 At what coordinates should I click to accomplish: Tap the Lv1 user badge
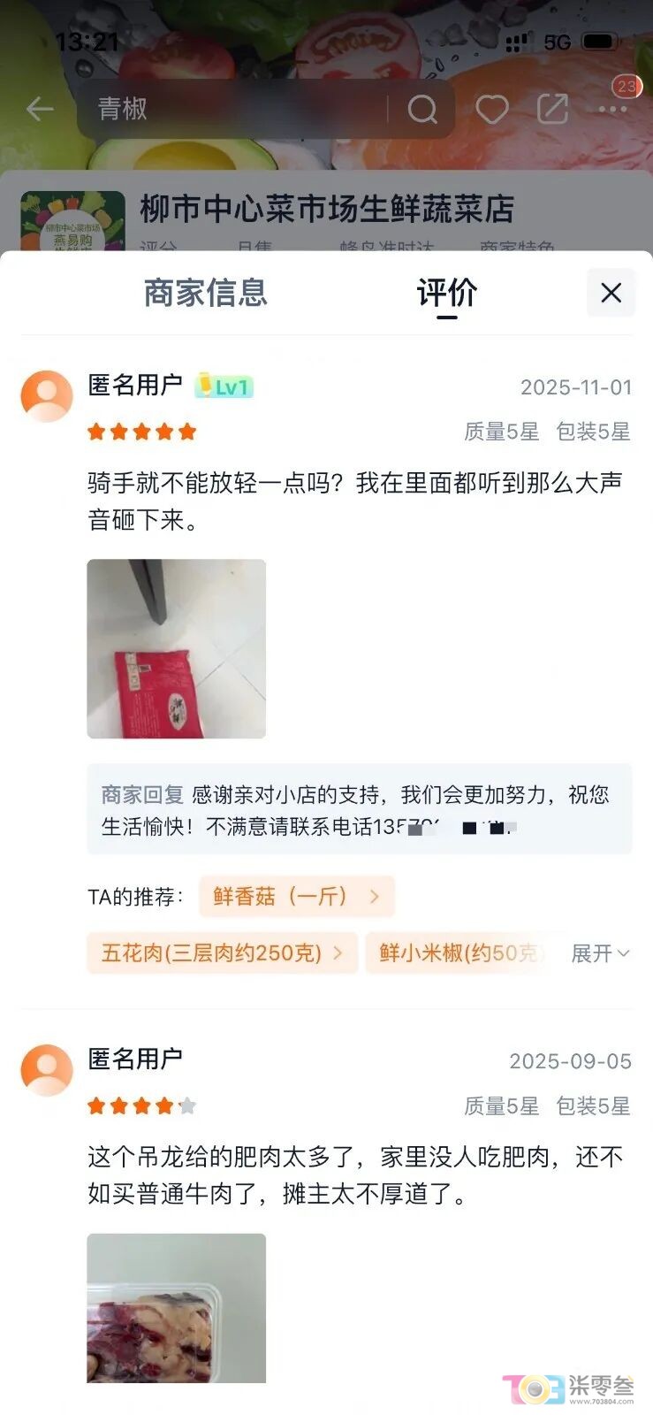(224, 386)
